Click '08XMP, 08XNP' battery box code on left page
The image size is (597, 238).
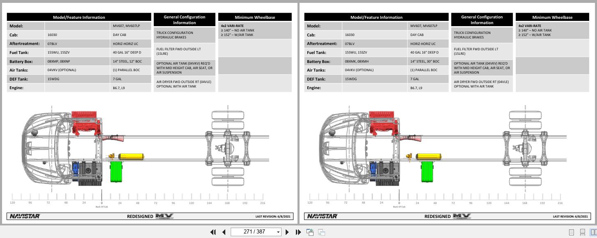[x=59, y=61]
